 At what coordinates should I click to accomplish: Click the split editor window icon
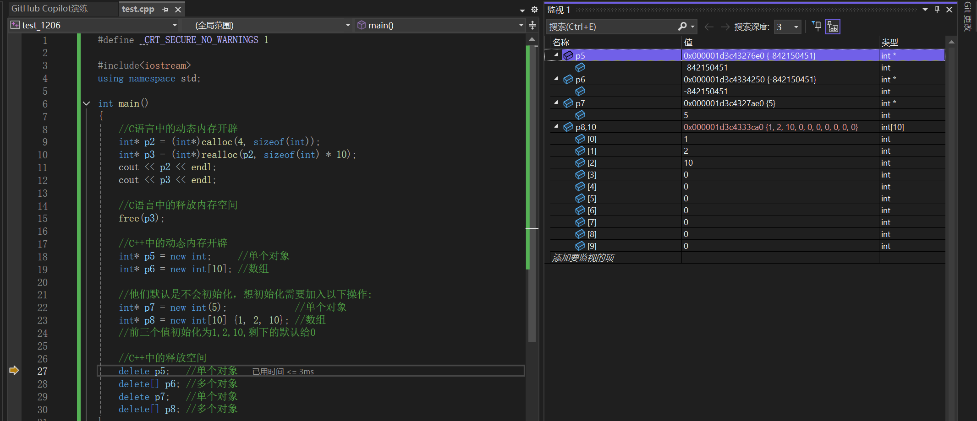pyautogui.click(x=532, y=25)
